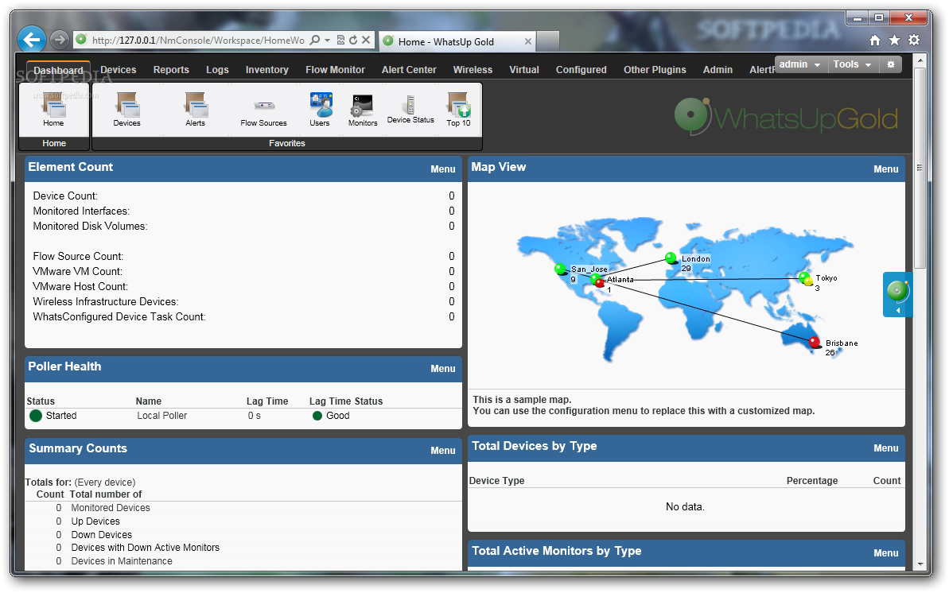Open the admin user dropdown

point(799,64)
